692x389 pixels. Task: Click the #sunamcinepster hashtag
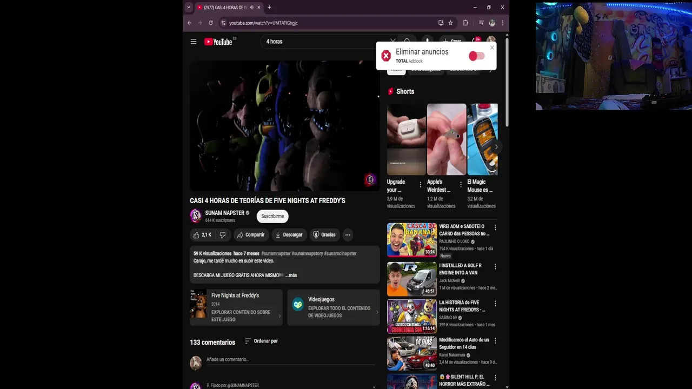pyautogui.click(x=340, y=253)
